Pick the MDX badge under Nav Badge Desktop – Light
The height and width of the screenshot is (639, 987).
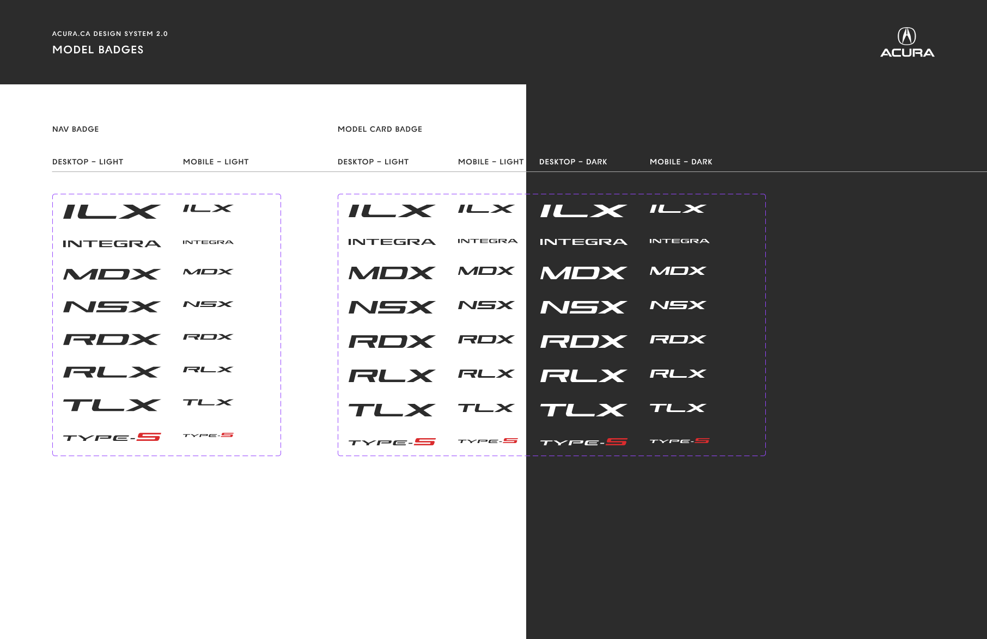(112, 274)
